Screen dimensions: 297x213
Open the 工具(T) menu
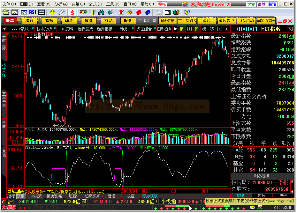click(113, 4)
